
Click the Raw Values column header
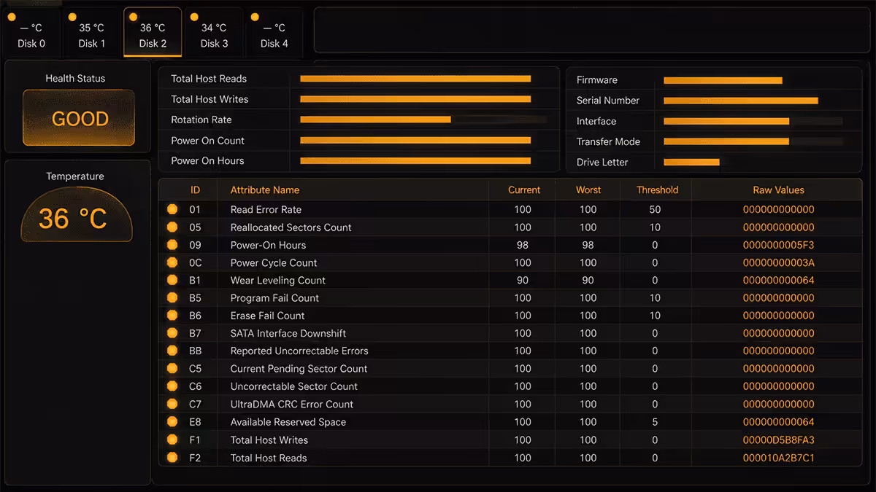[778, 190]
